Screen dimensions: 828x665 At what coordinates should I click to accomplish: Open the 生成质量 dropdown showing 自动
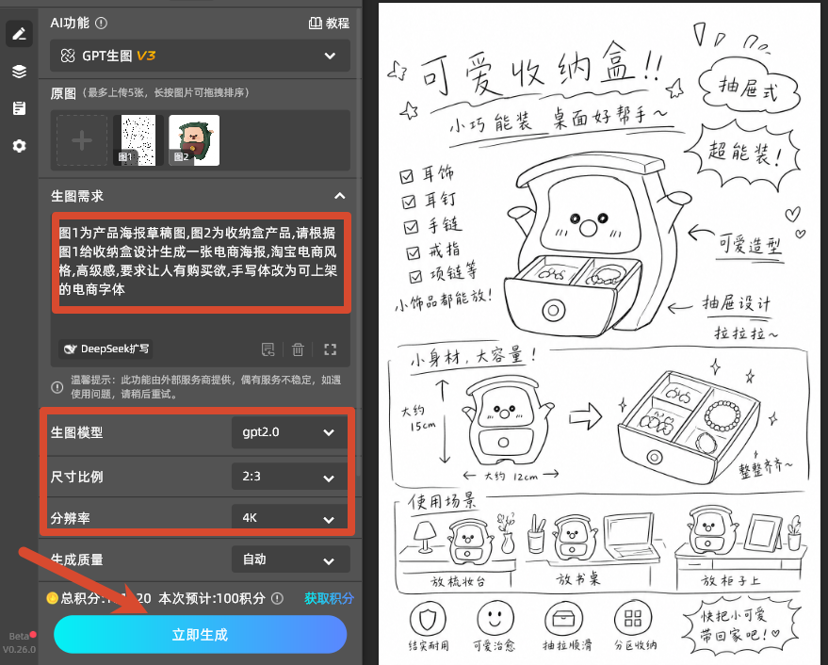pos(291,560)
